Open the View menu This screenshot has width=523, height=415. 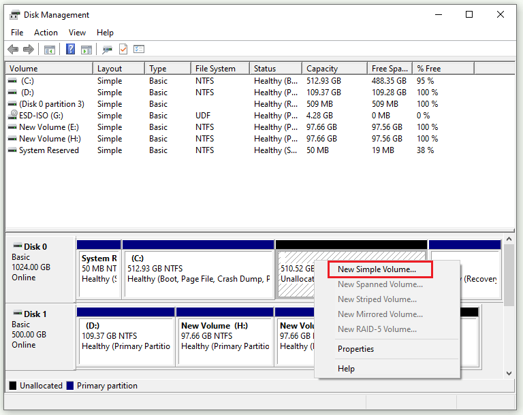77,33
